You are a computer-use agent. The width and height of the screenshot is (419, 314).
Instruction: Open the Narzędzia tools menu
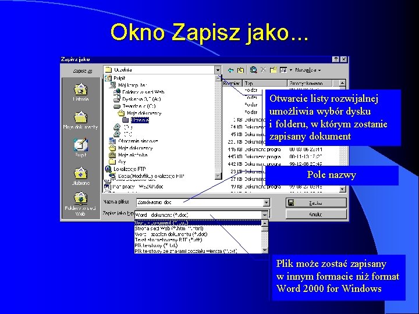pyautogui.click(x=308, y=70)
